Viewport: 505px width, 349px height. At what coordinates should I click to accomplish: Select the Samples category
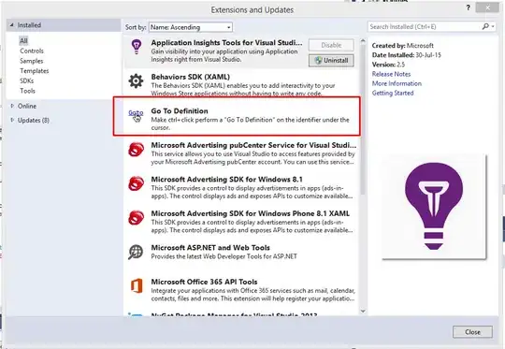point(32,61)
